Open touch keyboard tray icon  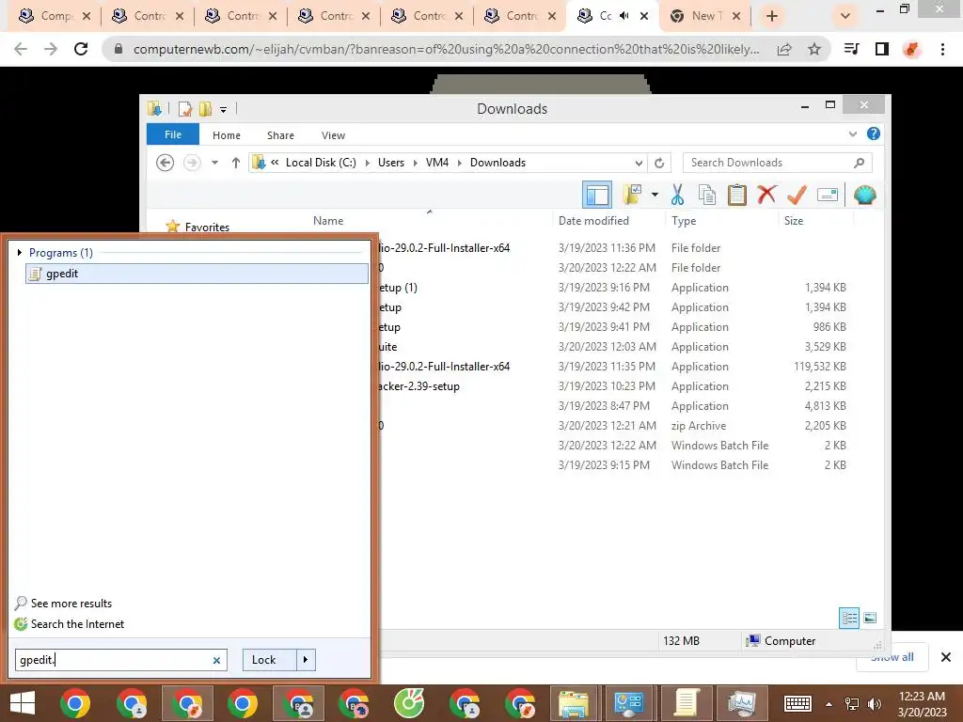point(797,703)
